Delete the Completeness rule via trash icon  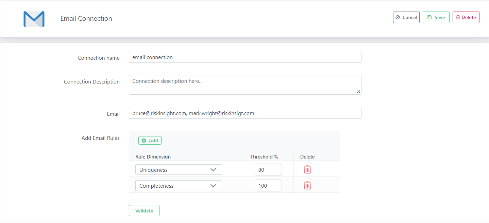[x=307, y=185]
